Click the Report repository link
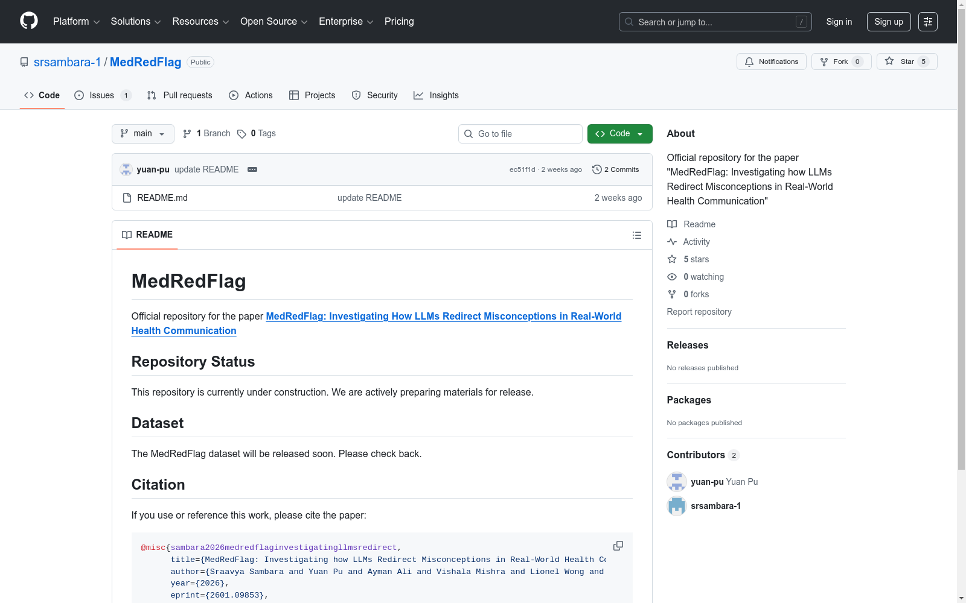Screen dimensions: 966x603 699,312
